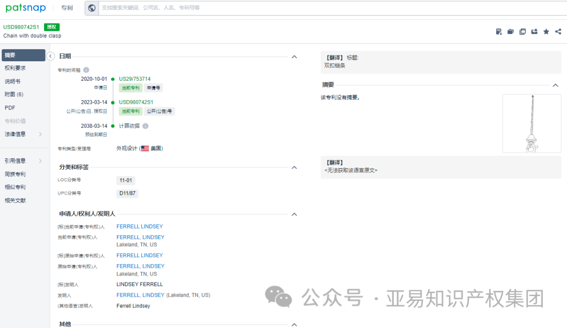Click the search icon in the search bar
Viewport: 567px width, 328px height.
point(92,8)
